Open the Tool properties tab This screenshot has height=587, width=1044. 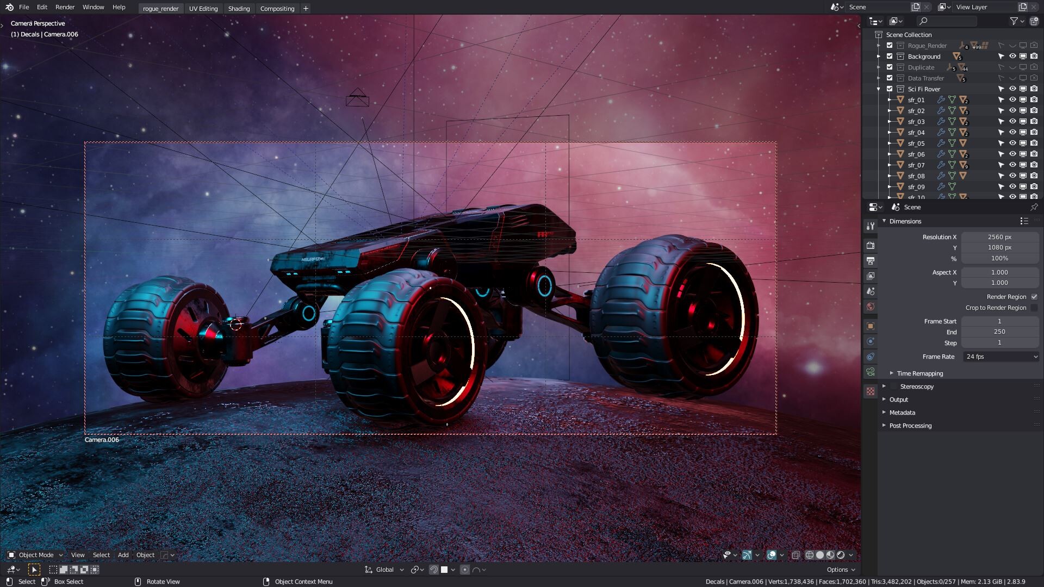coord(871,226)
